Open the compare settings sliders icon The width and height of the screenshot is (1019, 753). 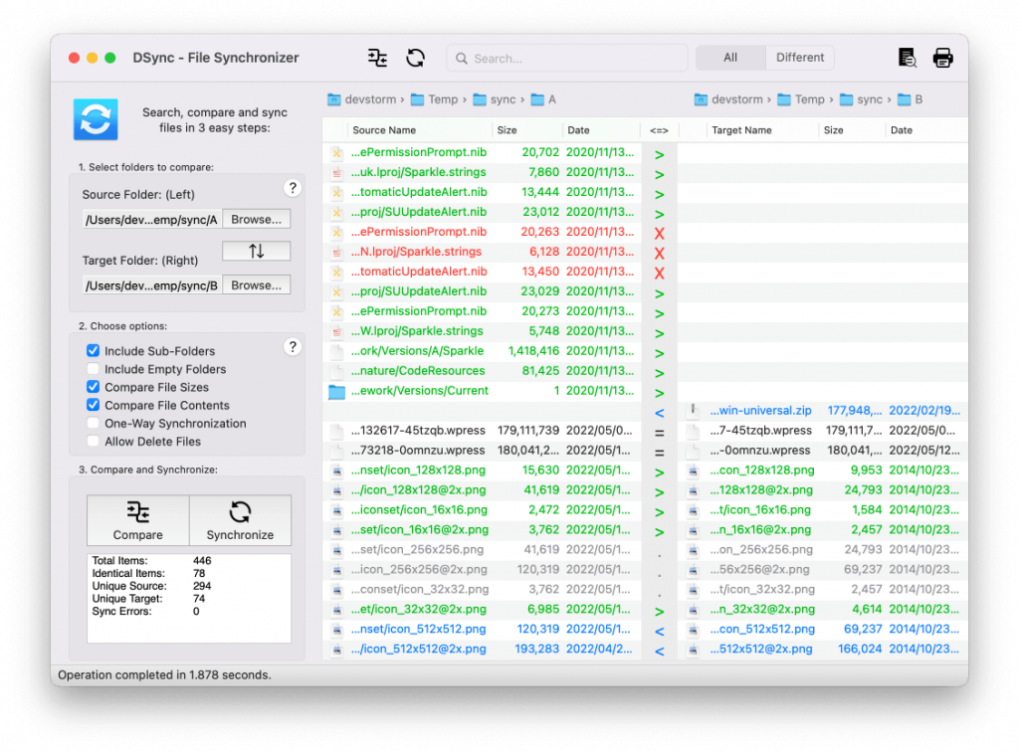[x=377, y=58]
